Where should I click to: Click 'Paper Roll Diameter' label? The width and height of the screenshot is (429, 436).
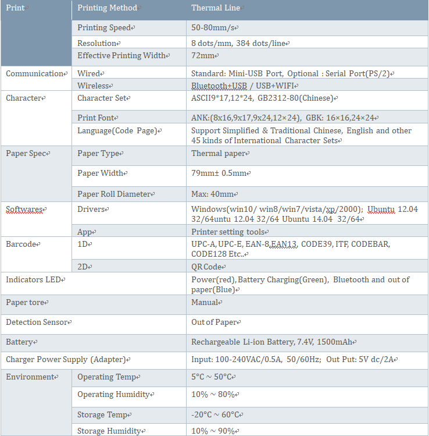click(x=114, y=194)
